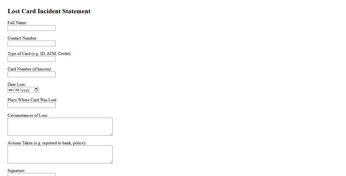This screenshot has width=346, height=176.
Task: Click the Full Name text field
Action: pos(31,28)
